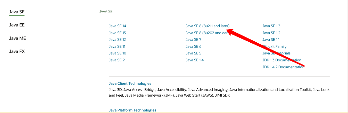This screenshot has width=348, height=113.
Task: Open the JDK 1.3 Documentation link
Action: [282, 60]
